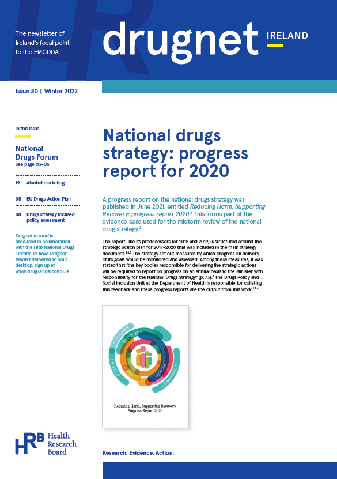Click the main headline 'National drugs strategy'
The width and height of the screenshot is (337, 479).
[175, 153]
